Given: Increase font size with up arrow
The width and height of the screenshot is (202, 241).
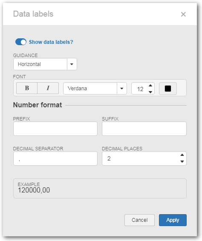Looking at the screenshot, I should tap(150, 86).
